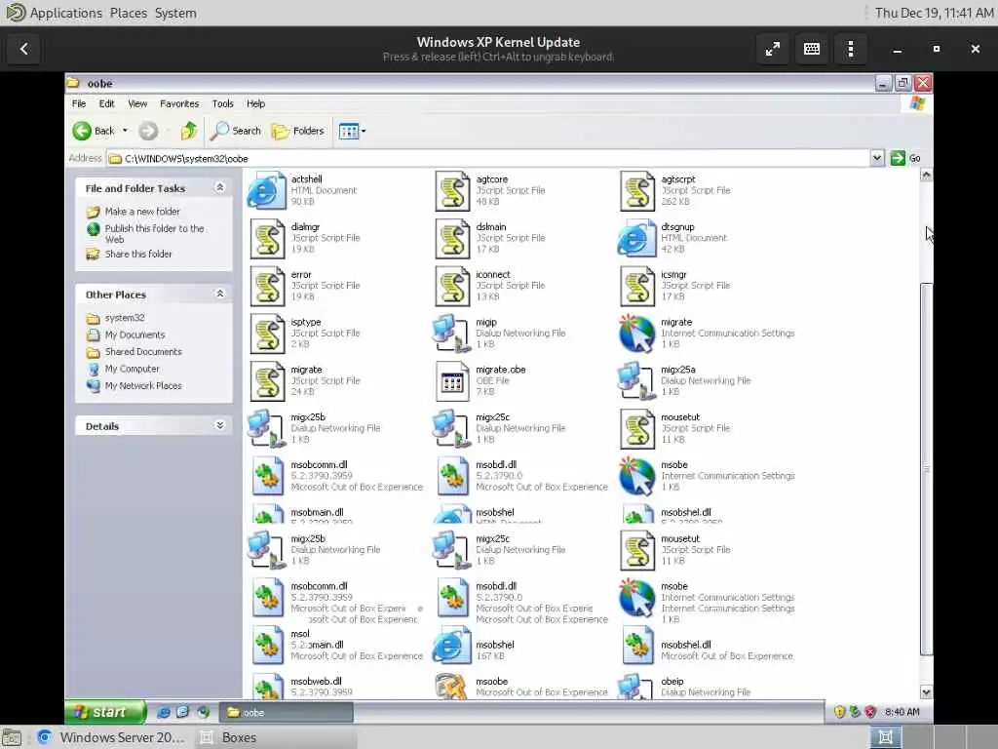Image resolution: width=998 pixels, height=749 pixels.
Task: Select the icsmgr script file icon
Action: [637, 286]
